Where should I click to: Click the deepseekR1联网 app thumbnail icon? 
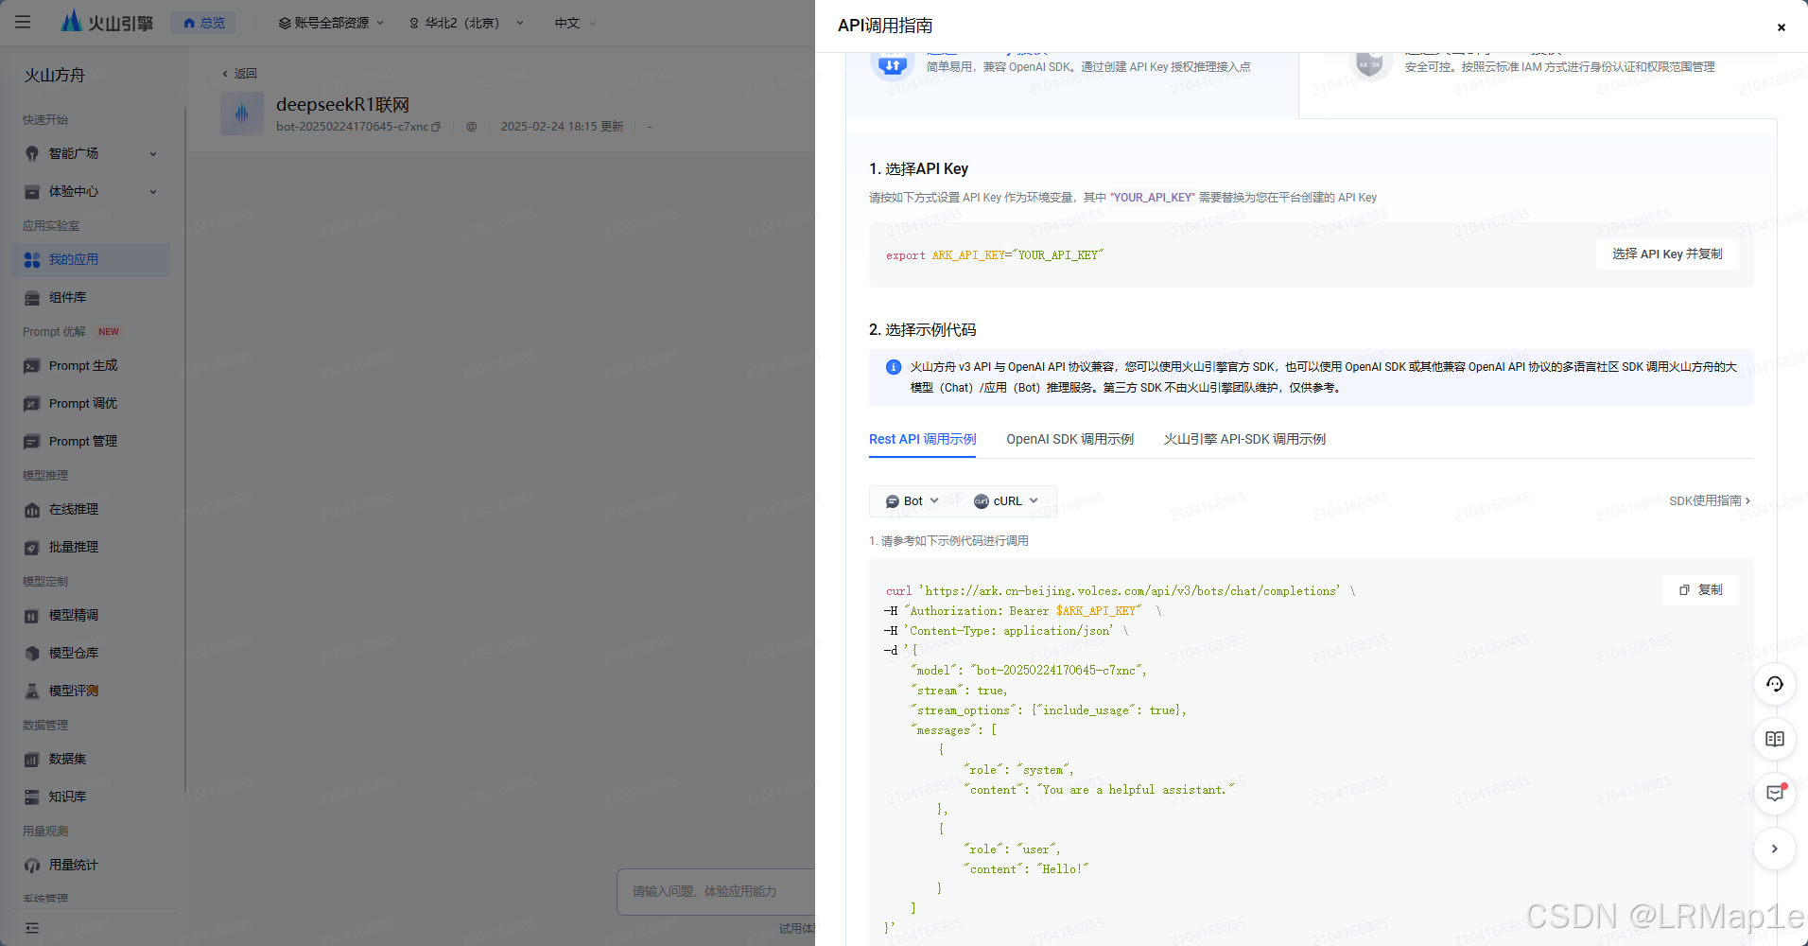242,114
